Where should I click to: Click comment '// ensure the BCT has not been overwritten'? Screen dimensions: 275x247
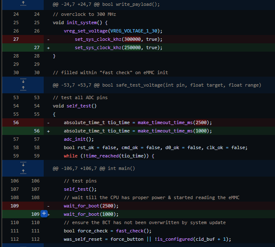[145, 222]
